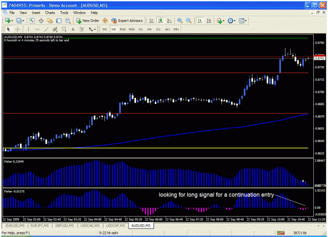Open the Profiles toolbar icon
The height and width of the screenshot is (237, 328).
point(19,20)
